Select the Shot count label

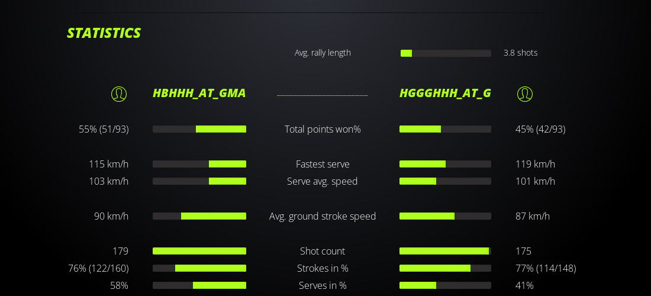click(x=323, y=251)
